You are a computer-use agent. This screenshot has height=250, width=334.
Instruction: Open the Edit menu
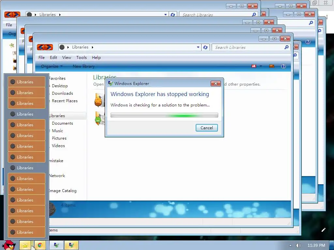click(53, 57)
